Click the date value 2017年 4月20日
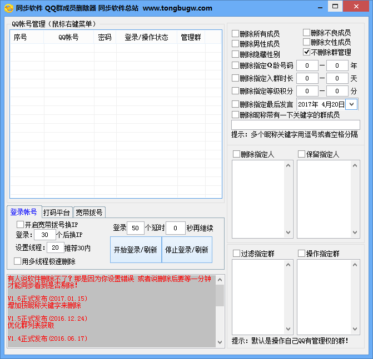This screenshot has height=359, width=373. [321, 104]
